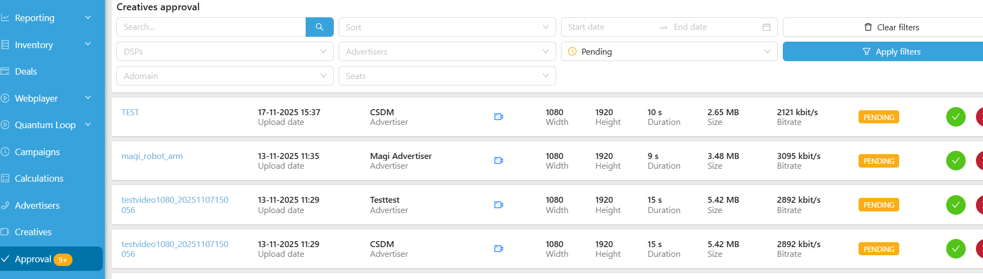This screenshot has height=279, width=983.
Task: Click video icon in magi_robot_arm row
Action: [x=498, y=161]
